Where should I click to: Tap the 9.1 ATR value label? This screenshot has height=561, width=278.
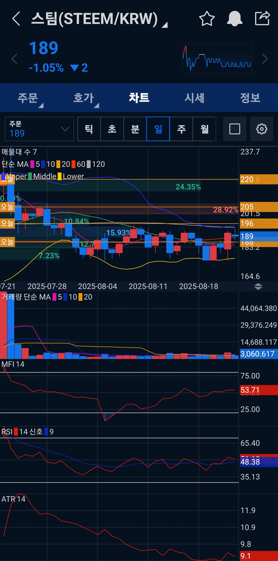pyautogui.click(x=259, y=556)
